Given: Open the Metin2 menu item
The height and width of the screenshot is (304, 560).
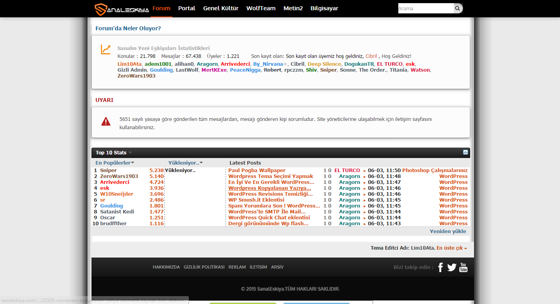Looking at the screenshot, I should 293,8.
